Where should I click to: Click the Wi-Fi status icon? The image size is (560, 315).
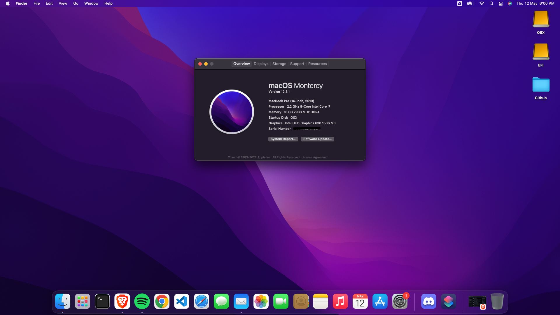click(482, 3)
